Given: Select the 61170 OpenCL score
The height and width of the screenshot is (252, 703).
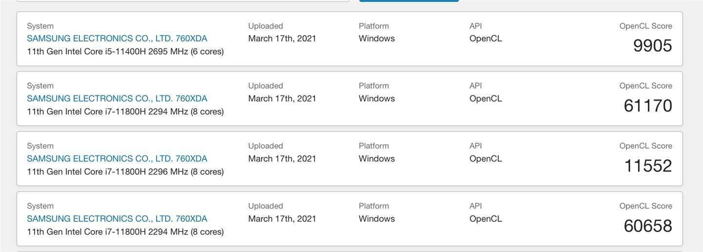Looking at the screenshot, I should pyautogui.click(x=648, y=106).
